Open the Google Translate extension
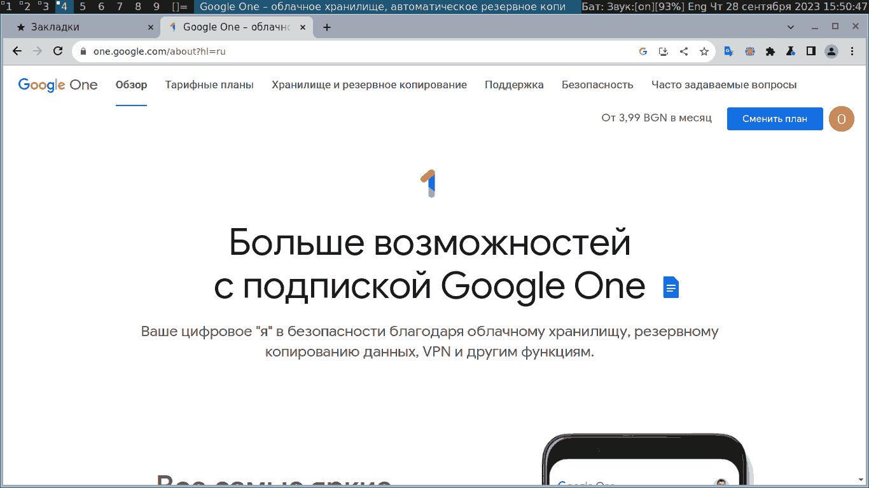This screenshot has width=869, height=488. click(x=729, y=51)
